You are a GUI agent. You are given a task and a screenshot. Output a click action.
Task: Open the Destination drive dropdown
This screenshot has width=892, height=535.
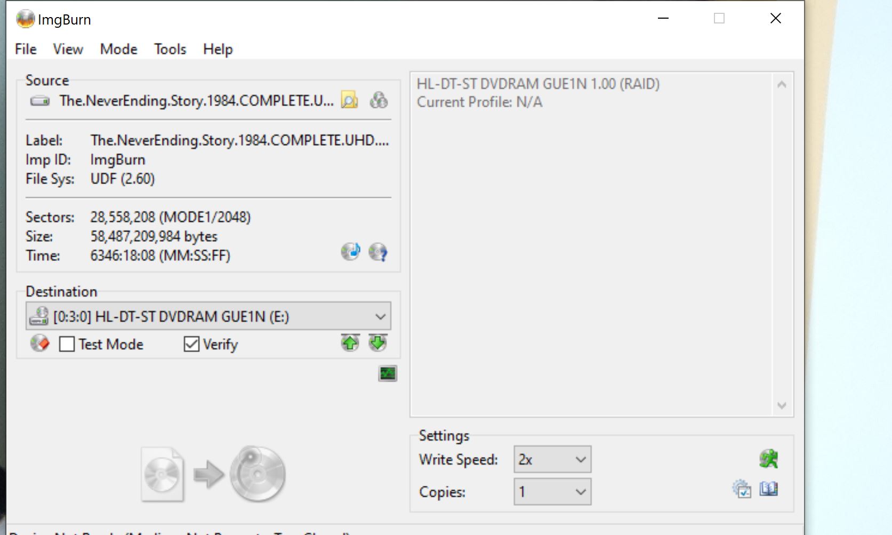[208, 316]
